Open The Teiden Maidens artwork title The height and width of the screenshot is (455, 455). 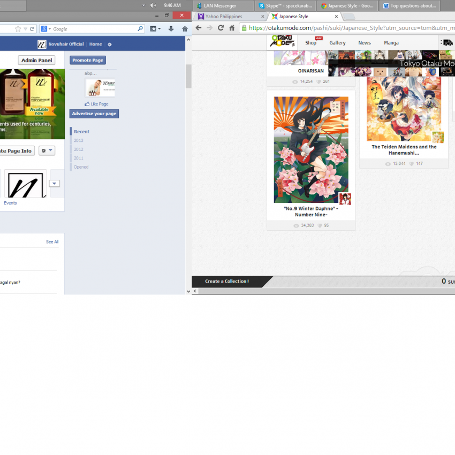[404, 150]
